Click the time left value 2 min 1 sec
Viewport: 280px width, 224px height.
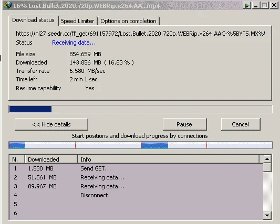coord(84,79)
